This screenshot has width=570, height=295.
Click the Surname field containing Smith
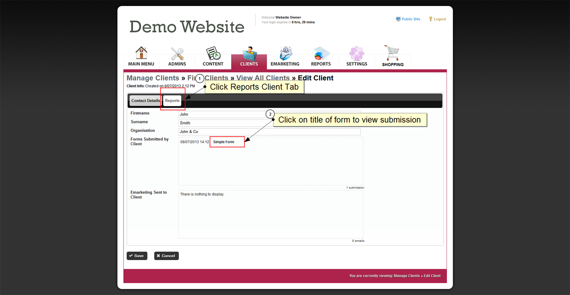pyautogui.click(x=221, y=123)
